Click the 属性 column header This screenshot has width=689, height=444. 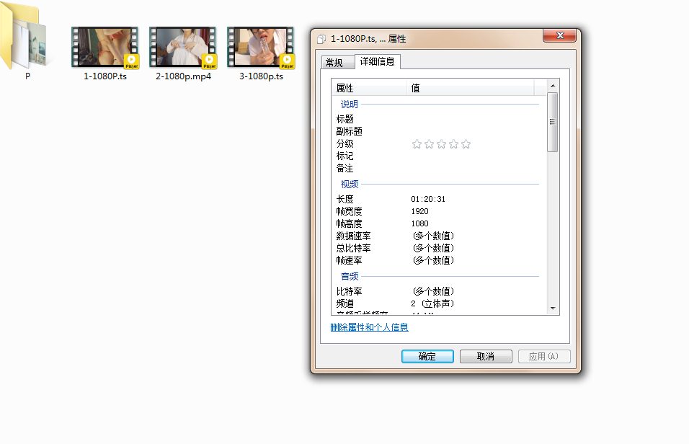point(369,88)
